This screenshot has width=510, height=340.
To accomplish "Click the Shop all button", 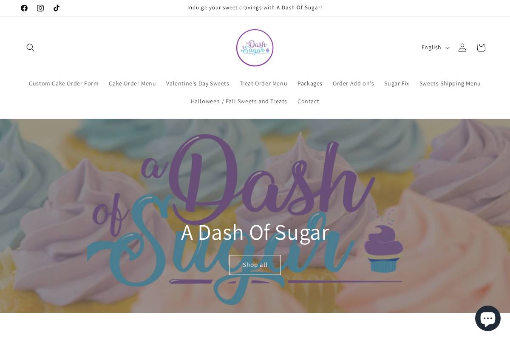I will [255, 265].
